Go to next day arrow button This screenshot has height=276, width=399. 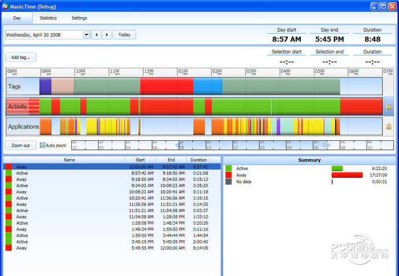107,35
